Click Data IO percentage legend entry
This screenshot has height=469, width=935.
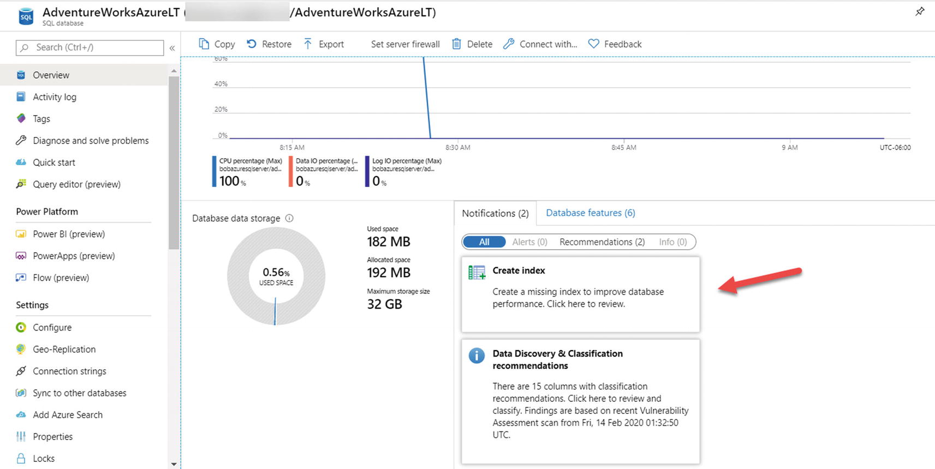click(324, 172)
